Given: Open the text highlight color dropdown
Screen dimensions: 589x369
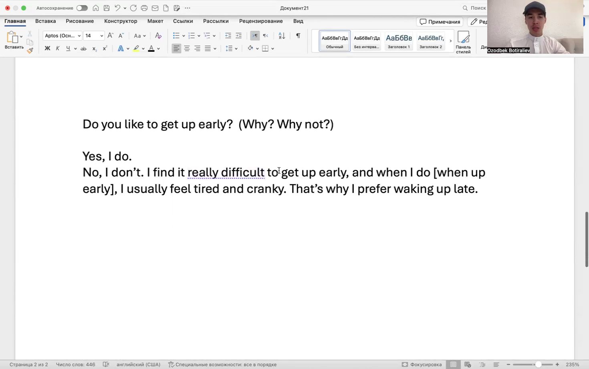Looking at the screenshot, I should [x=143, y=48].
